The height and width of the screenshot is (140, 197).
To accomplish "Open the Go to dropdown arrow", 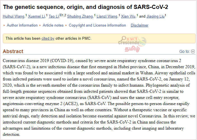I will click(193, 51).
